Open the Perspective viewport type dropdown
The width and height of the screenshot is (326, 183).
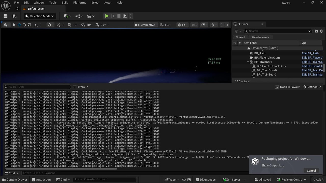pos(146,25)
